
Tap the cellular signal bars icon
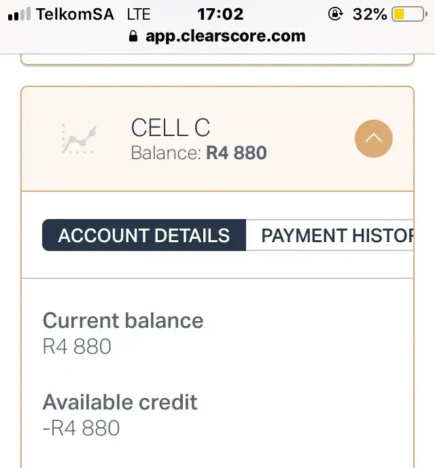pyautogui.click(x=19, y=14)
